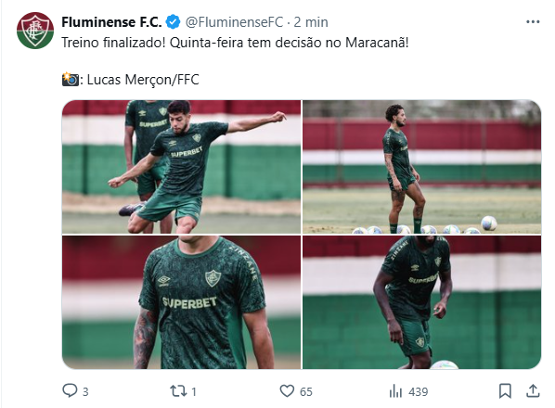Click the @FluminenseFC handle
The image size is (555, 408).
click(234, 22)
